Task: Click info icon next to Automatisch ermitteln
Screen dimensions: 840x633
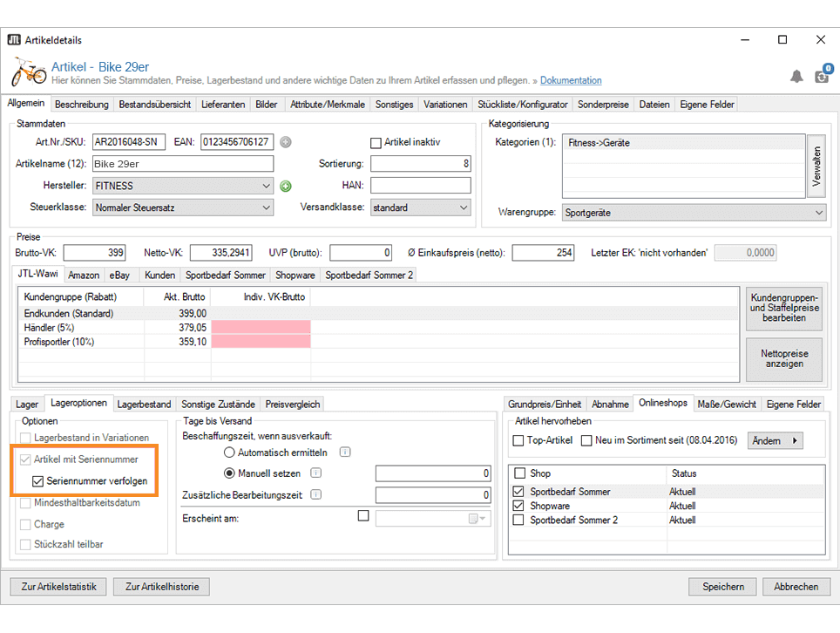Action: tap(345, 453)
